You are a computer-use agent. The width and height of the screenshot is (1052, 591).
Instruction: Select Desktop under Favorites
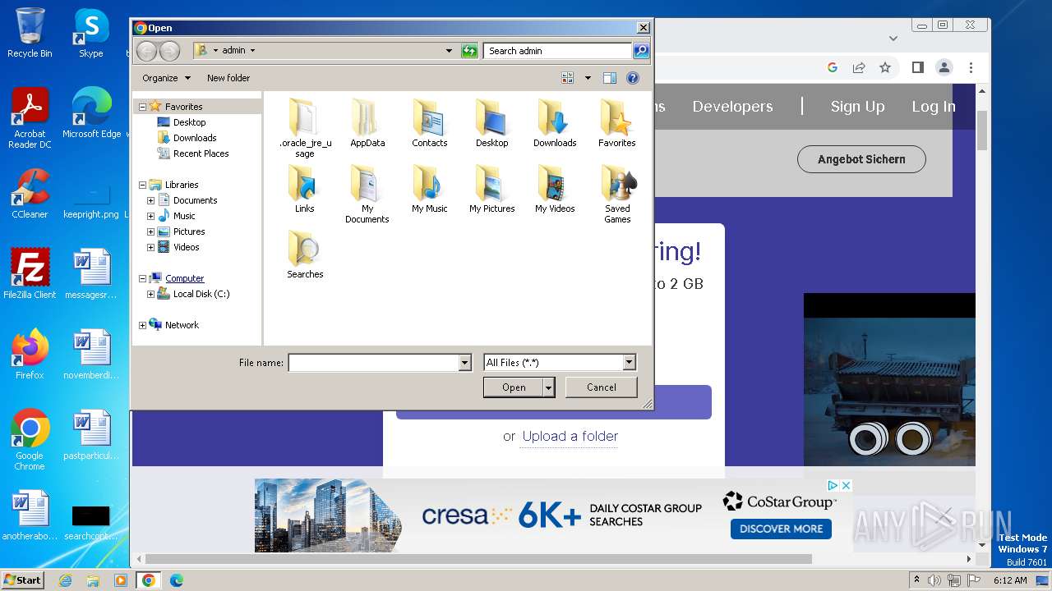189,122
